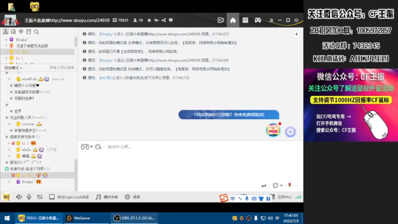Open Sogou toolbox grid icon

pos(268,199)
